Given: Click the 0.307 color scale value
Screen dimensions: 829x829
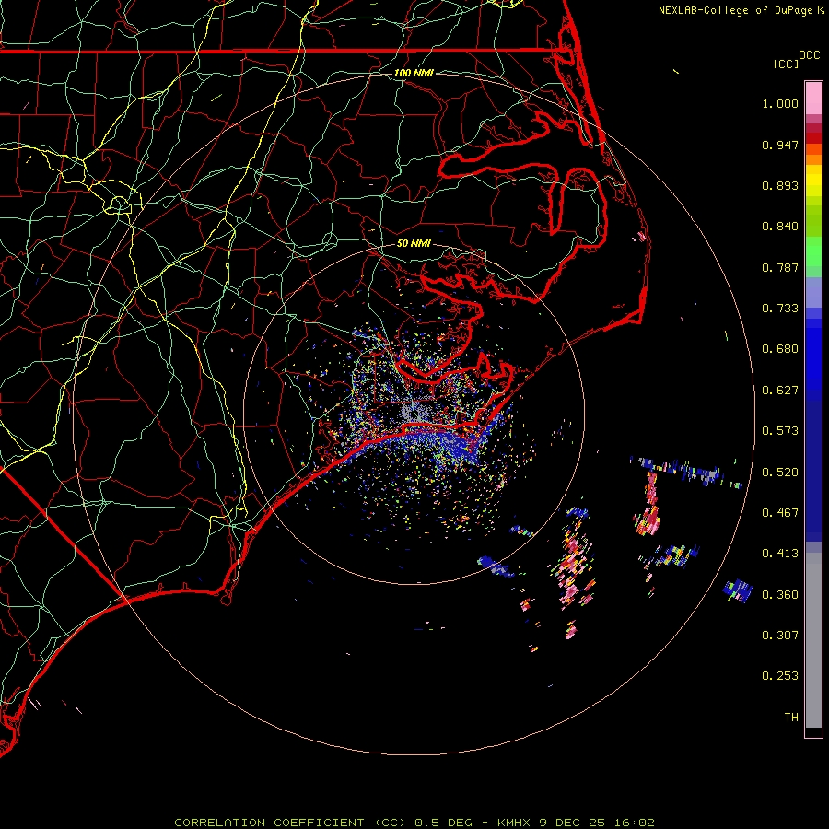Looking at the screenshot, I should 780,636.
